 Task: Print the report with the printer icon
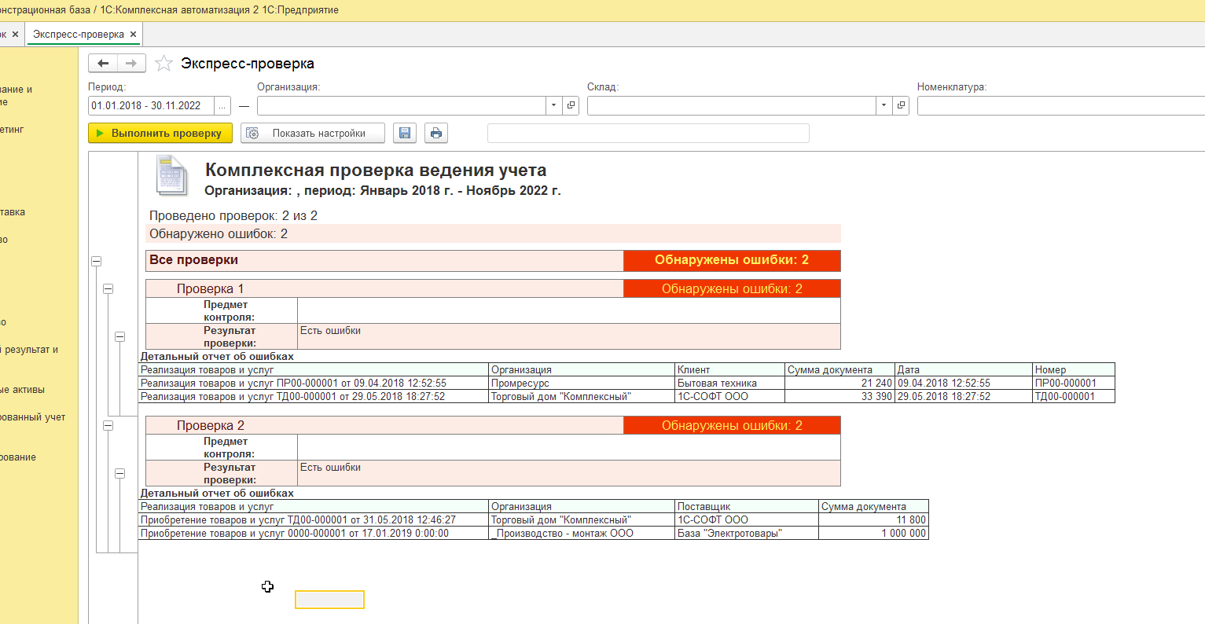pos(436,134)
